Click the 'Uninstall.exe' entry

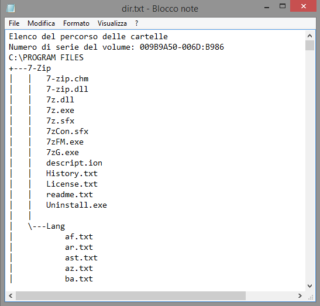click(77, 205)
